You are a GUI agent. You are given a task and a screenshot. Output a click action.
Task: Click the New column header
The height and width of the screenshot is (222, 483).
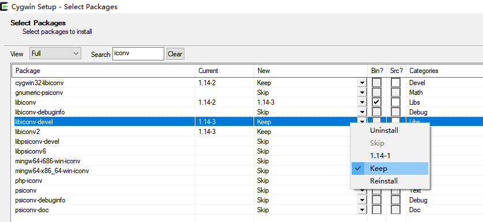click(311, 71)
